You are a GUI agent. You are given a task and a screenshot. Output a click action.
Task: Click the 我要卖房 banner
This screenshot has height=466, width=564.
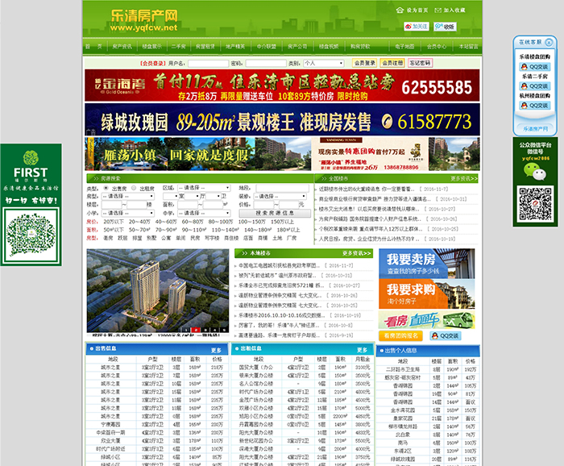click(x=426, y=264)
